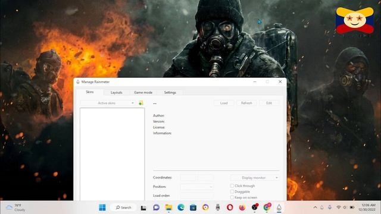Click the gray USB device icon in taskbar

218,207
